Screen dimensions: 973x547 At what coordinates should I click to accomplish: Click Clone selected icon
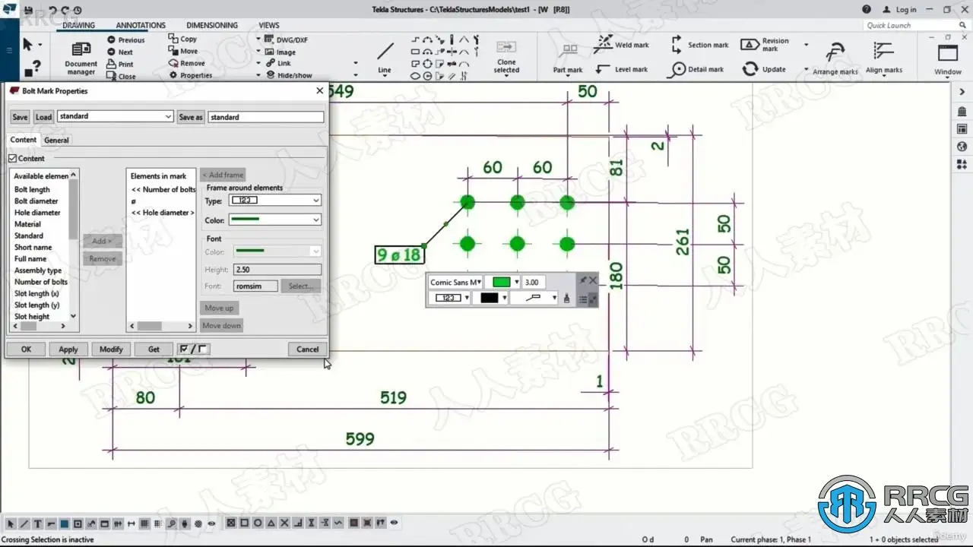click(506, 48)
